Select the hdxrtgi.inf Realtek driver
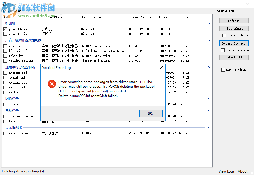Viewport: 254px width, 175px height. (x=5, y=51)
